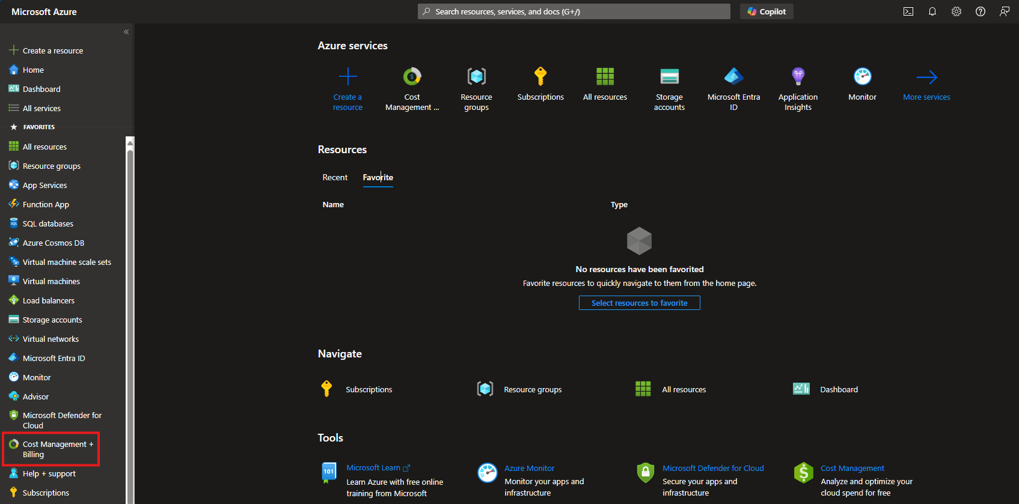Click the Type column header

pos(619,205)
